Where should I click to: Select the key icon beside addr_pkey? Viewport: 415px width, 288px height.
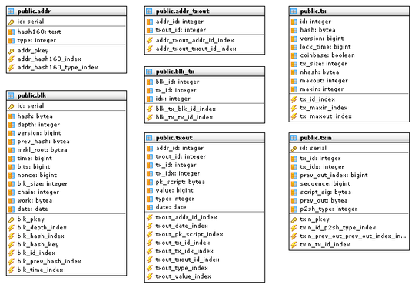pos(11,51)
